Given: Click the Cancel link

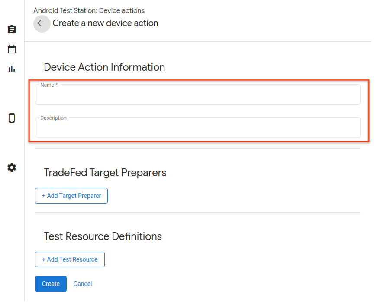Looking at the screenshot, I should click(x=82, y=283).
